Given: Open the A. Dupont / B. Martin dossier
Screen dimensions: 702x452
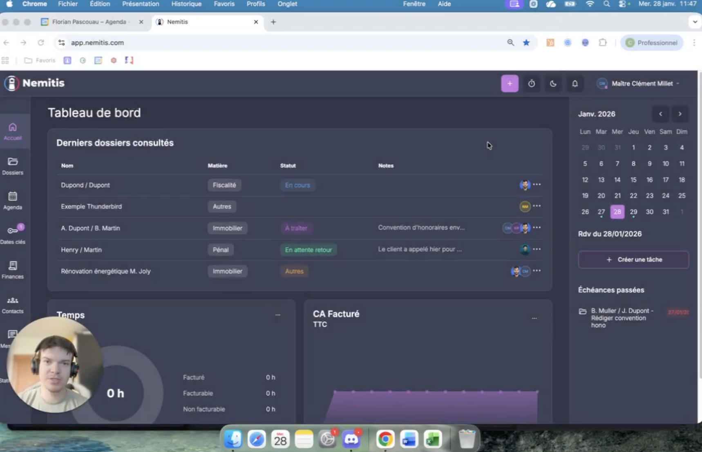Looking at the screenshot, I should [x=90, y=228].
